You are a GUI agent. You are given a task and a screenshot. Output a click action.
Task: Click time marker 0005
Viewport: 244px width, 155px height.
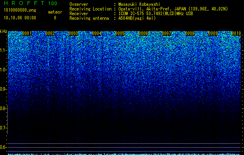[x=120, y=33]
